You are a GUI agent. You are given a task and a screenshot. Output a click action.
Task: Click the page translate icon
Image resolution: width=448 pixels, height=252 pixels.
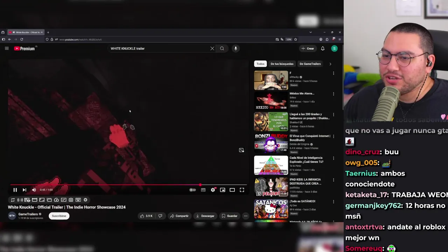click(x=282, y=40)
